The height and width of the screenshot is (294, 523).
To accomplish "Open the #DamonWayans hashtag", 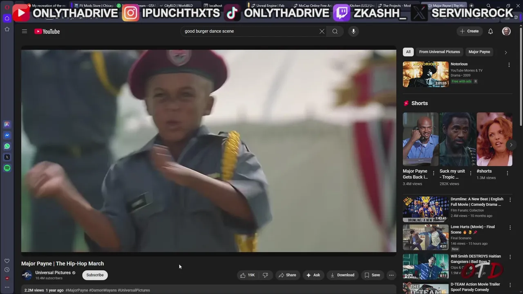I will pos(103,290).
